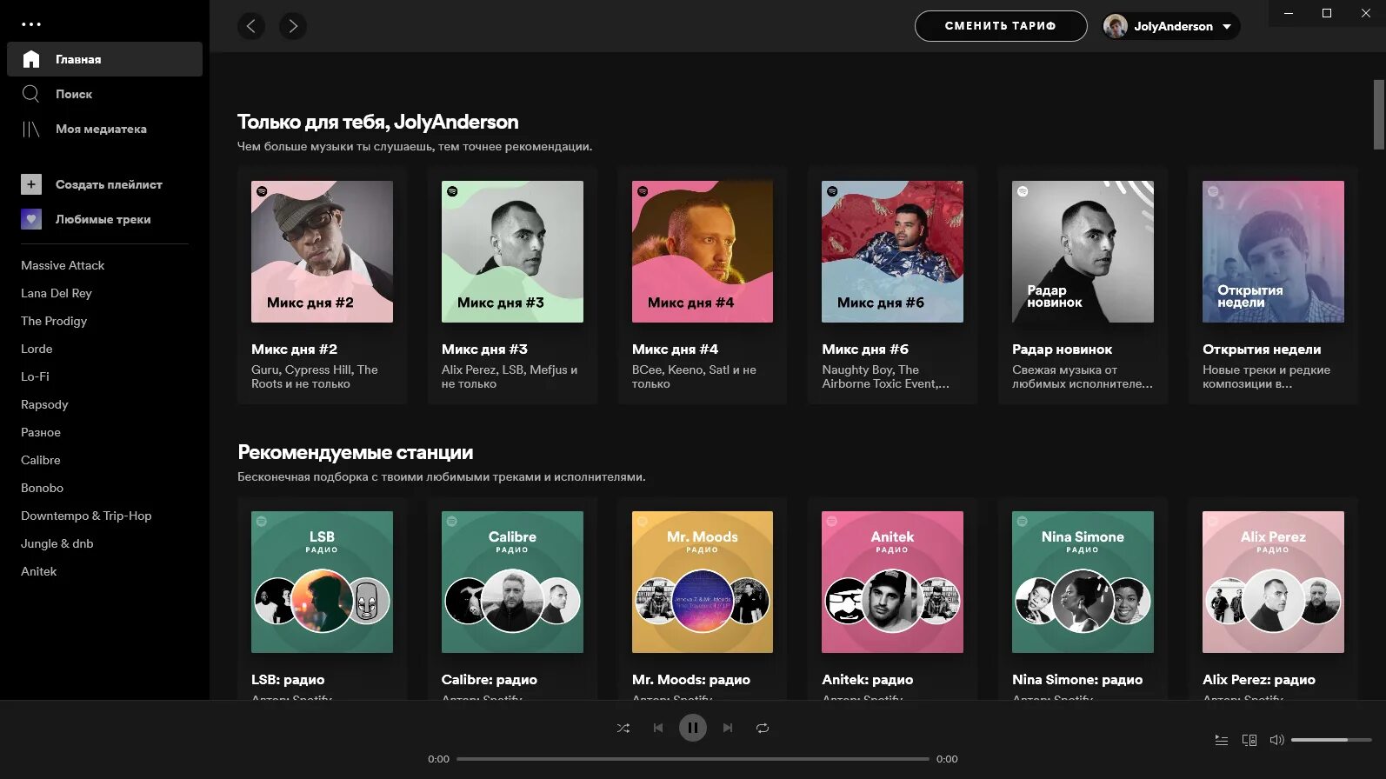Image resolution: width=1386 pixels, height=779 pixels.
Task: Open Поиск in the sidebar
Action: coord(74,94)
